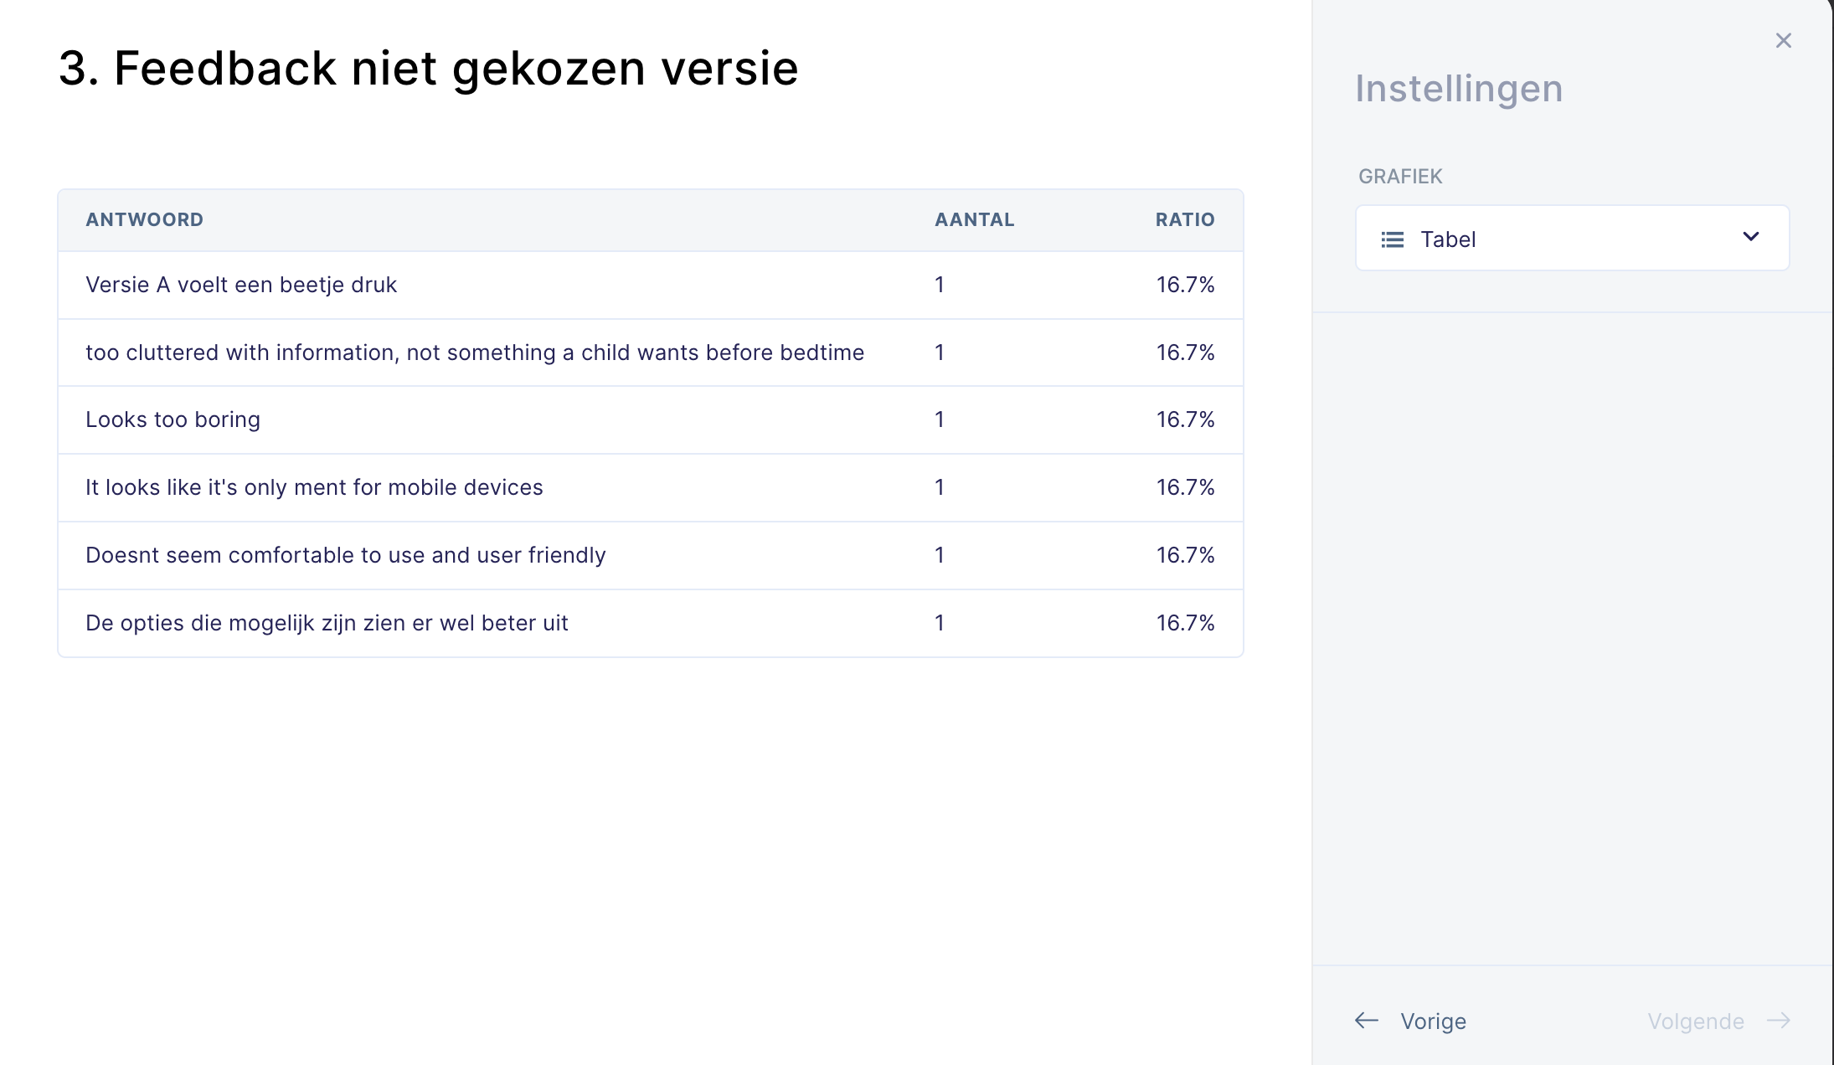1834x1065 pixels.
Task: Click the Grafiek section label
Action: (x=1400, y=177)
